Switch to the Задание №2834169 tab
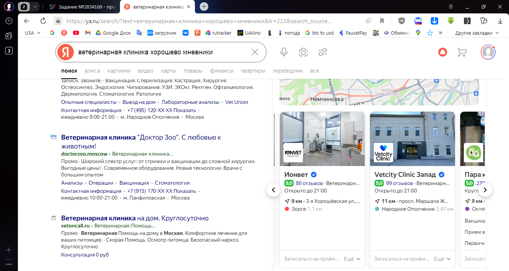 (x=82, y=7)
